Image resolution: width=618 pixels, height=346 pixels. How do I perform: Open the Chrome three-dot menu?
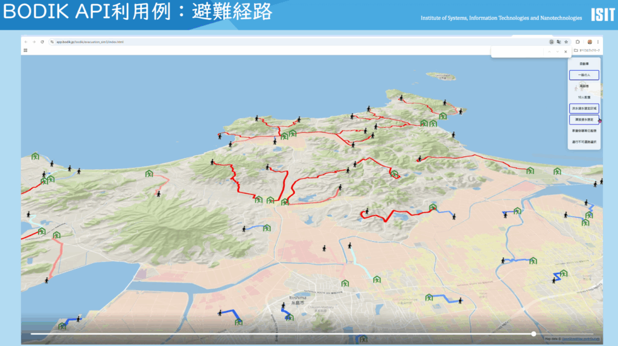point(598,42)
